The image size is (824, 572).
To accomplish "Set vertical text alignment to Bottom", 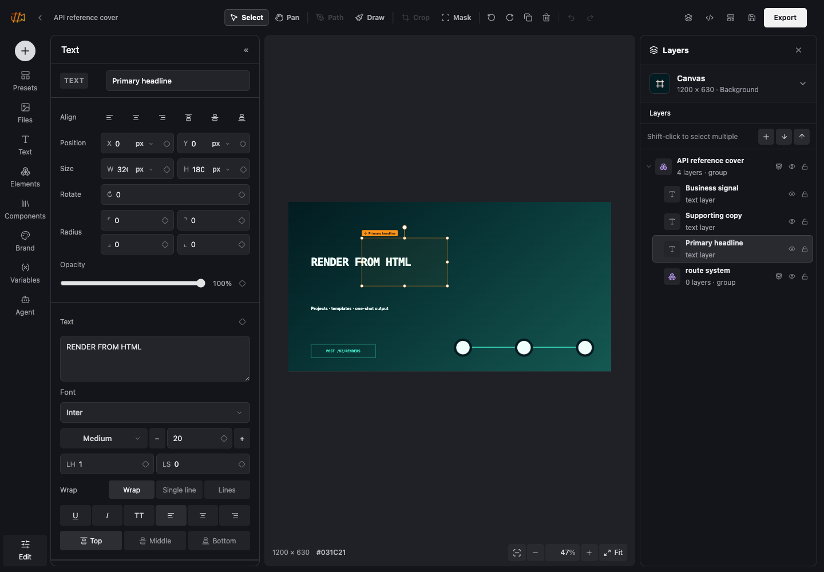I will [x=219, y=541].
